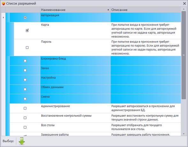This screenshot has height=147, width=188.
Task: Toggle the Авторизация group checkbox
Action: pos(25,17)
